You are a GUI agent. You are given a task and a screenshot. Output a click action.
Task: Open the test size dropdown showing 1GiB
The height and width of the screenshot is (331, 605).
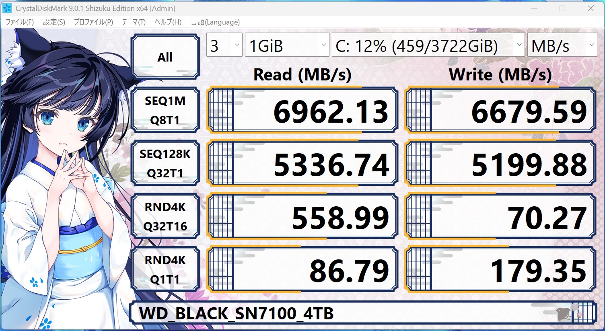[287, 45]
